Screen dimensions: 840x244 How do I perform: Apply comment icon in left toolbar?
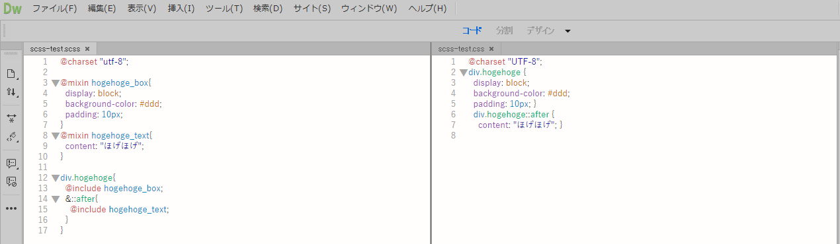(11, 163)
